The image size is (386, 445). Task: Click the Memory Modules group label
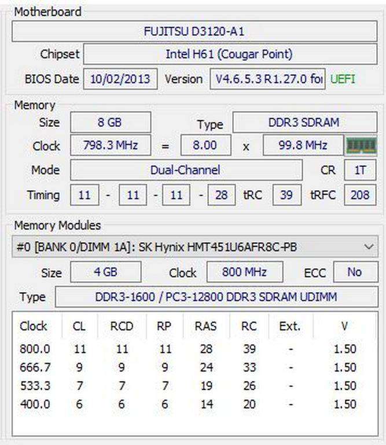[x=57, y=225]
